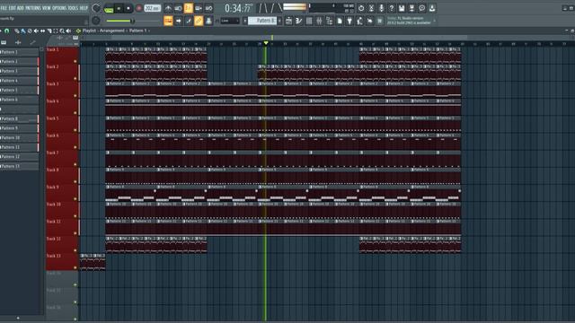Toggle the metronome icon
Screen dimensions: 575x323
pos(168,8)
